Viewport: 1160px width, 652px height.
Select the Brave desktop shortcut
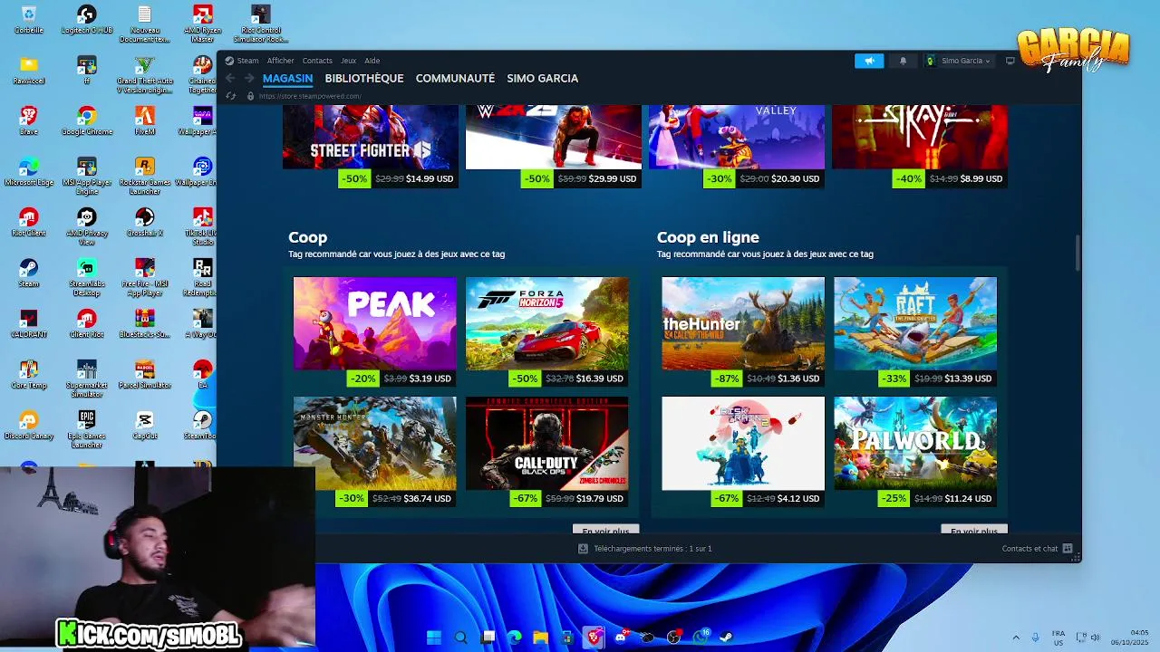[29, 120]
